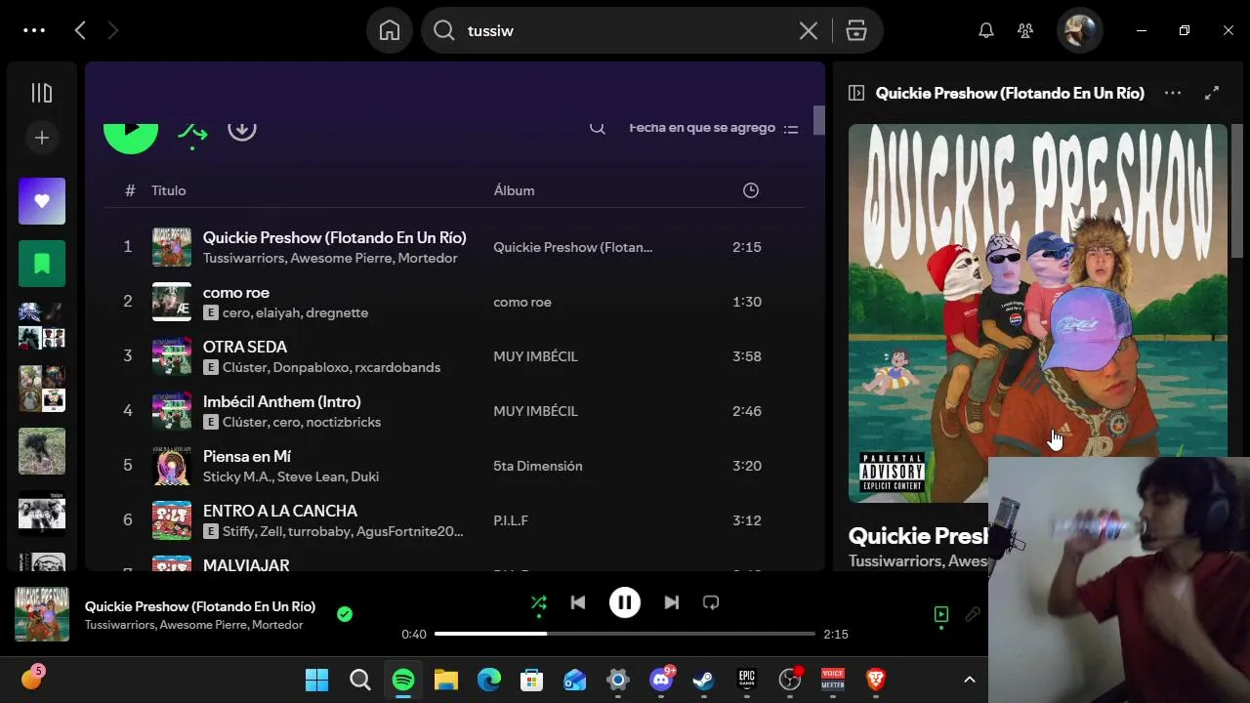Skip to the next track
1250x703 pixels.
tap(672, 603)
